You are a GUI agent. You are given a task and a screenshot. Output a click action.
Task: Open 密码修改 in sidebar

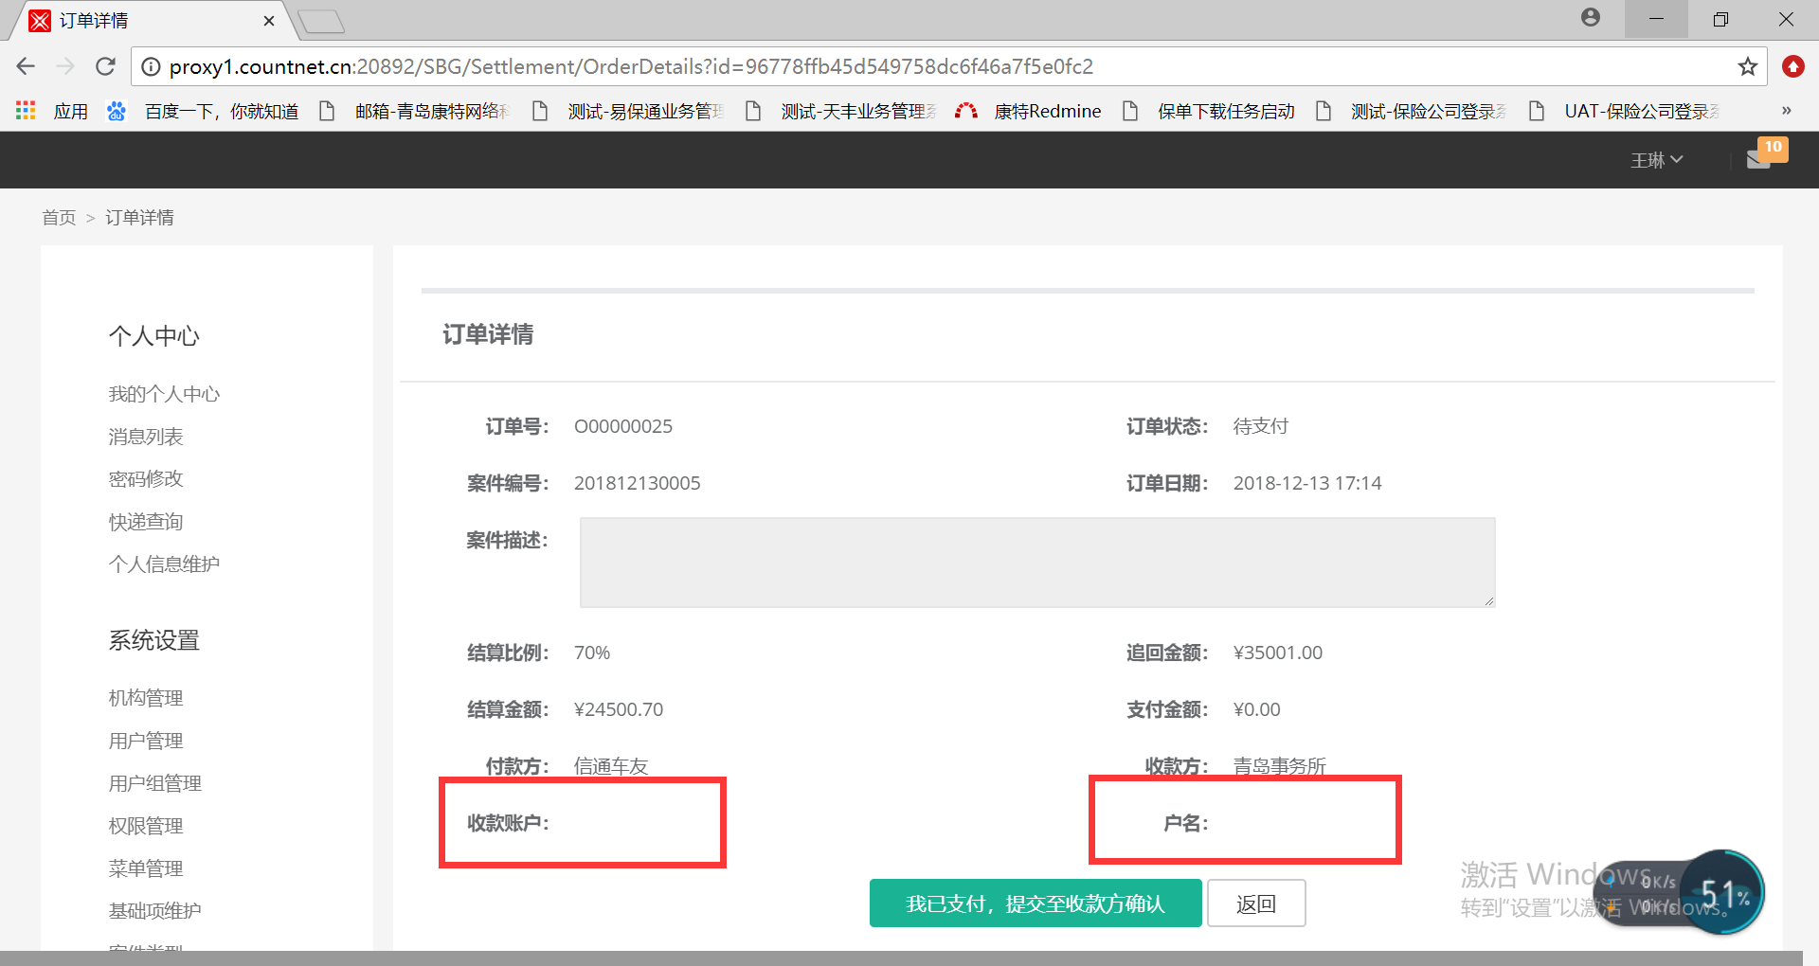coord(146,479)
